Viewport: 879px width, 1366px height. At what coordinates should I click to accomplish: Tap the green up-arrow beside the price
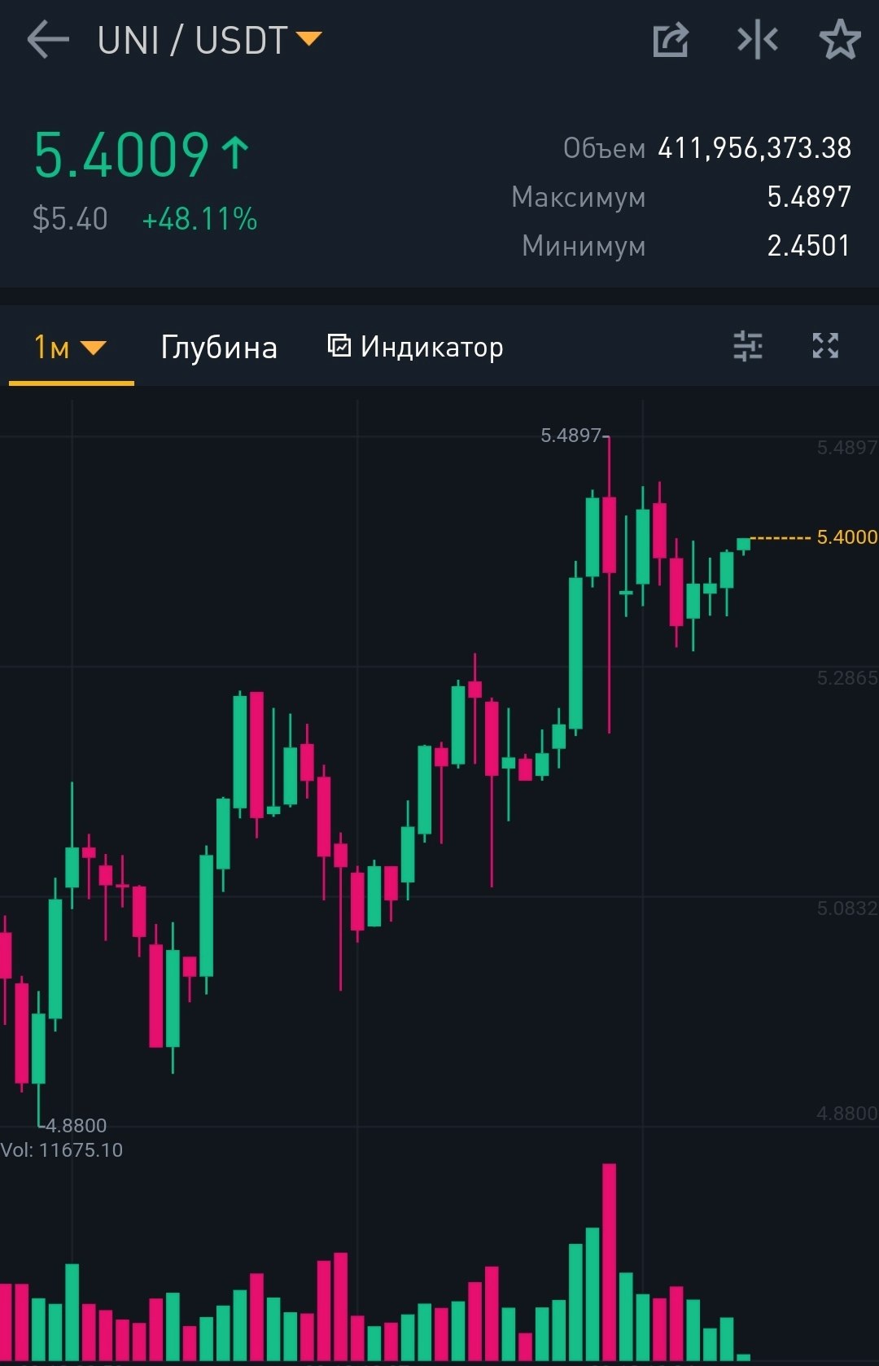(235, 153)
